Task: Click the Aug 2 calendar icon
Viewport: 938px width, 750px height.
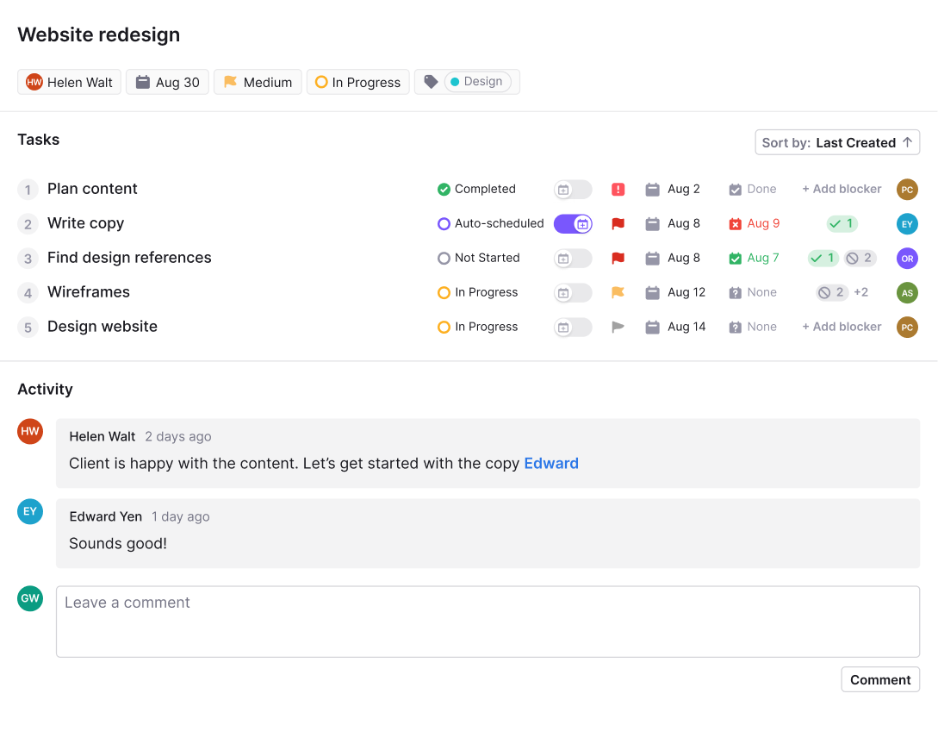Action: pyautogui.click(x=653, y=190)
